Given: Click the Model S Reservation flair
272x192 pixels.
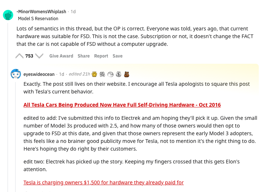Looking at the screenshot, I should (x=38, y=19).
